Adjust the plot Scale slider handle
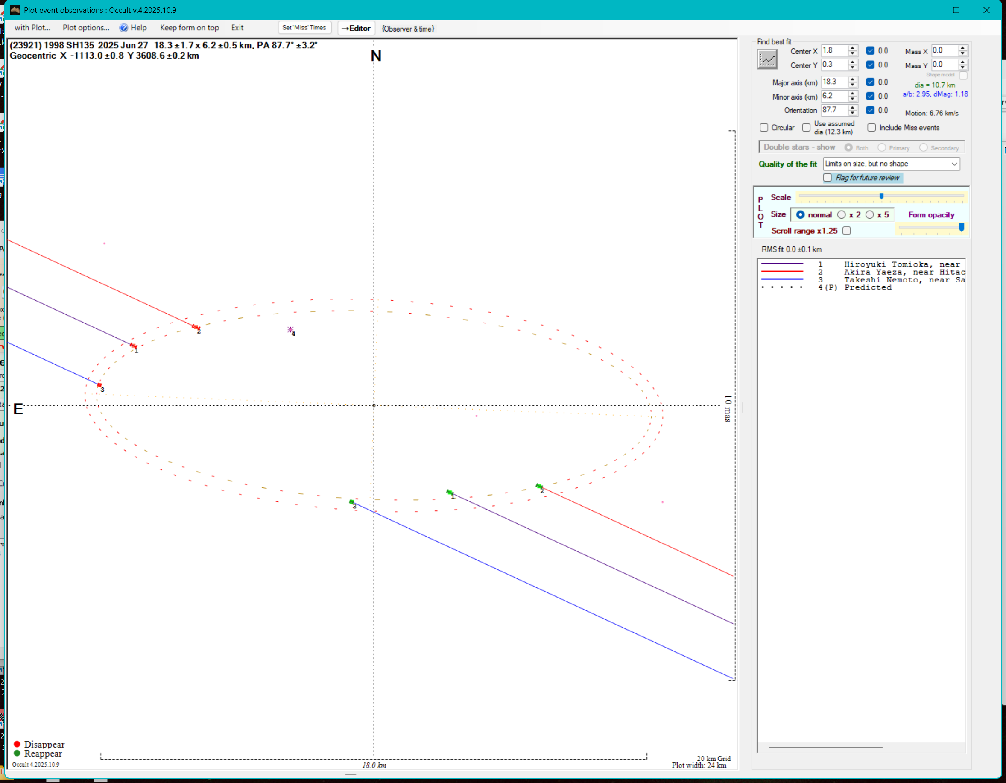 click(882, 196)
